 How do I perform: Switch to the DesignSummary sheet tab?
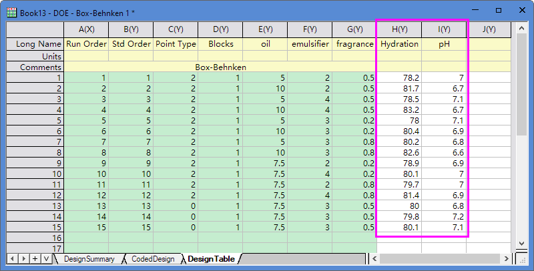pos(89,259)
